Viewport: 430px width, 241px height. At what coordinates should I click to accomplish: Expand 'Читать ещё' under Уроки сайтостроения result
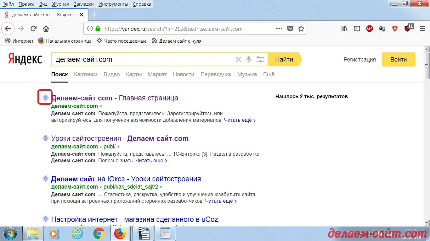coord(151,161)
